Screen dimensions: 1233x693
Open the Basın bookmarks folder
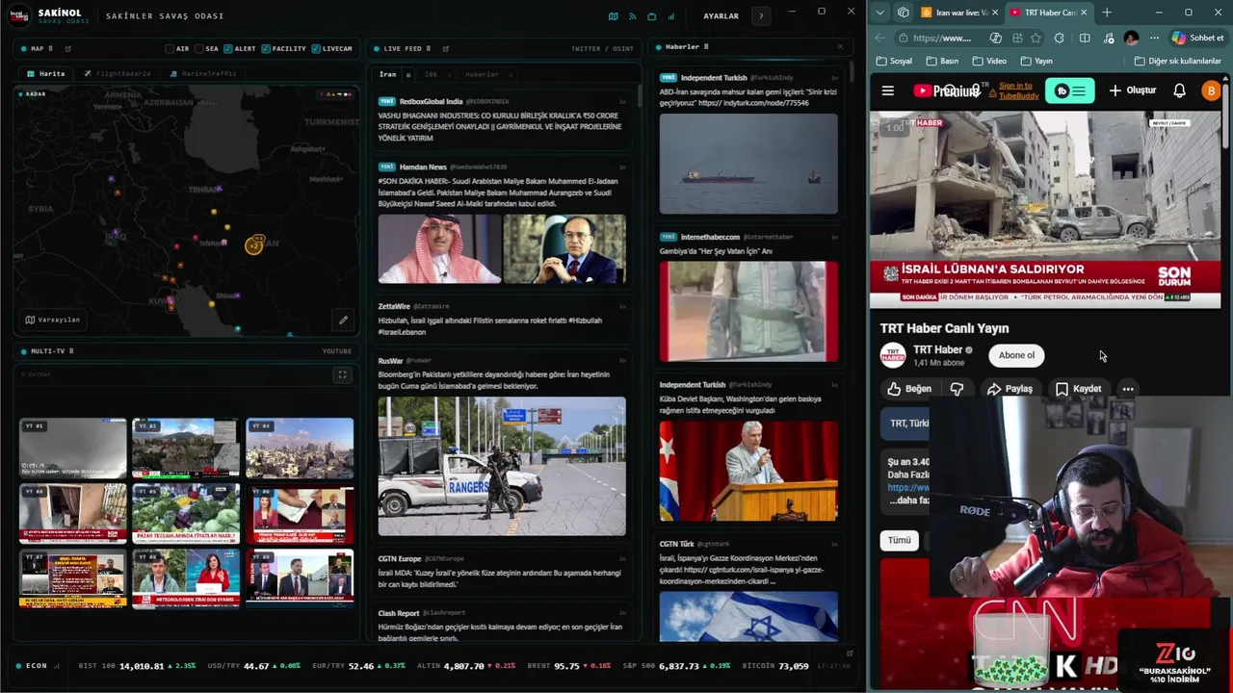[x=941, y=61]
